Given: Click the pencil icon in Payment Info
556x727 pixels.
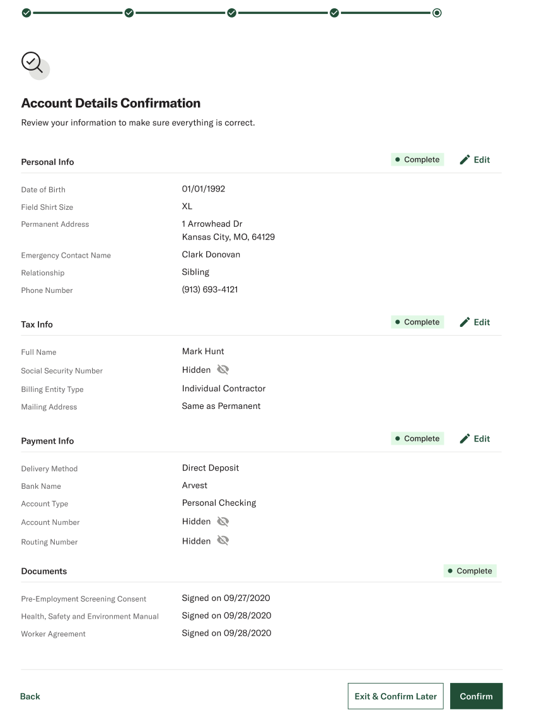Looking at the screenshot, I should (x=465, y=438).
